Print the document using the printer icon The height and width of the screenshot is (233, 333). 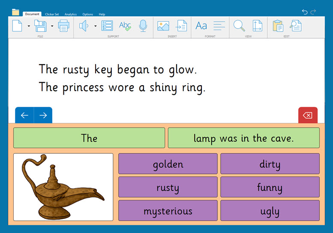tap(63, 26)
